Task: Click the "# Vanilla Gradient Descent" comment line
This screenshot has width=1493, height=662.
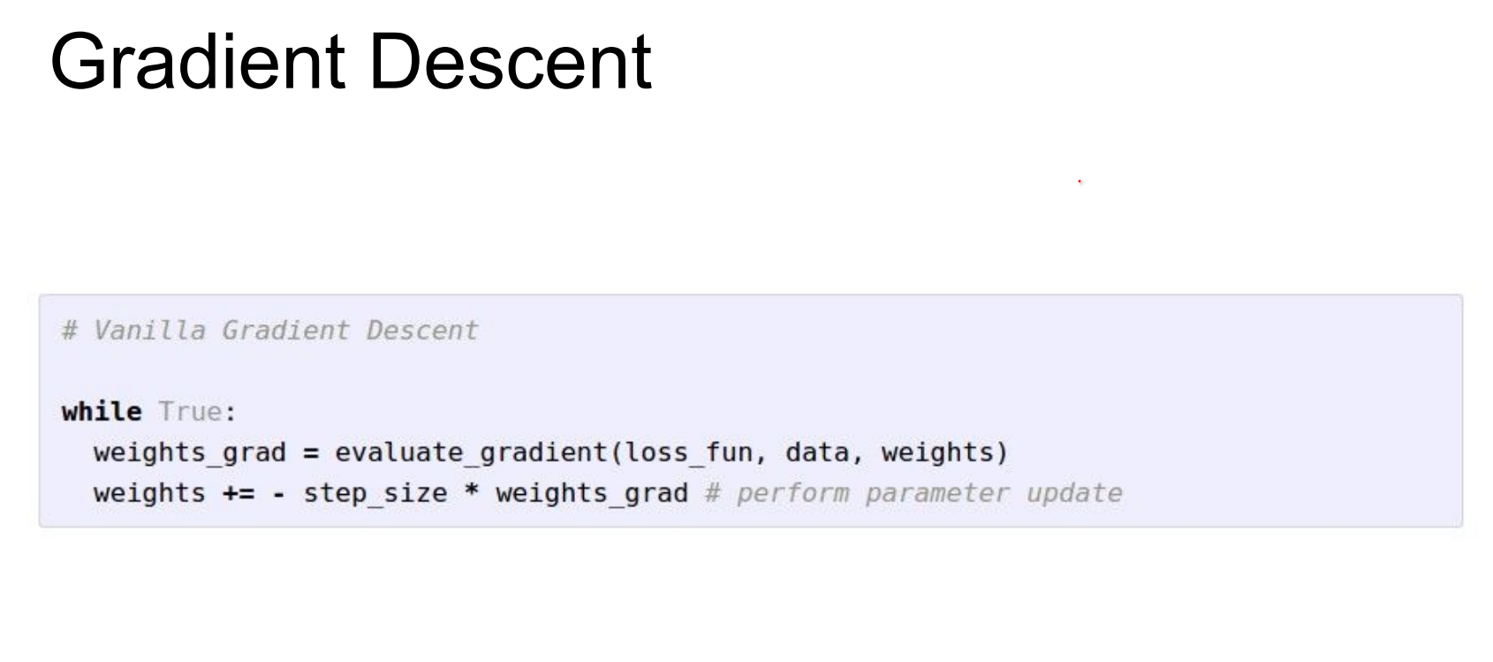Action: pos(269,331)
